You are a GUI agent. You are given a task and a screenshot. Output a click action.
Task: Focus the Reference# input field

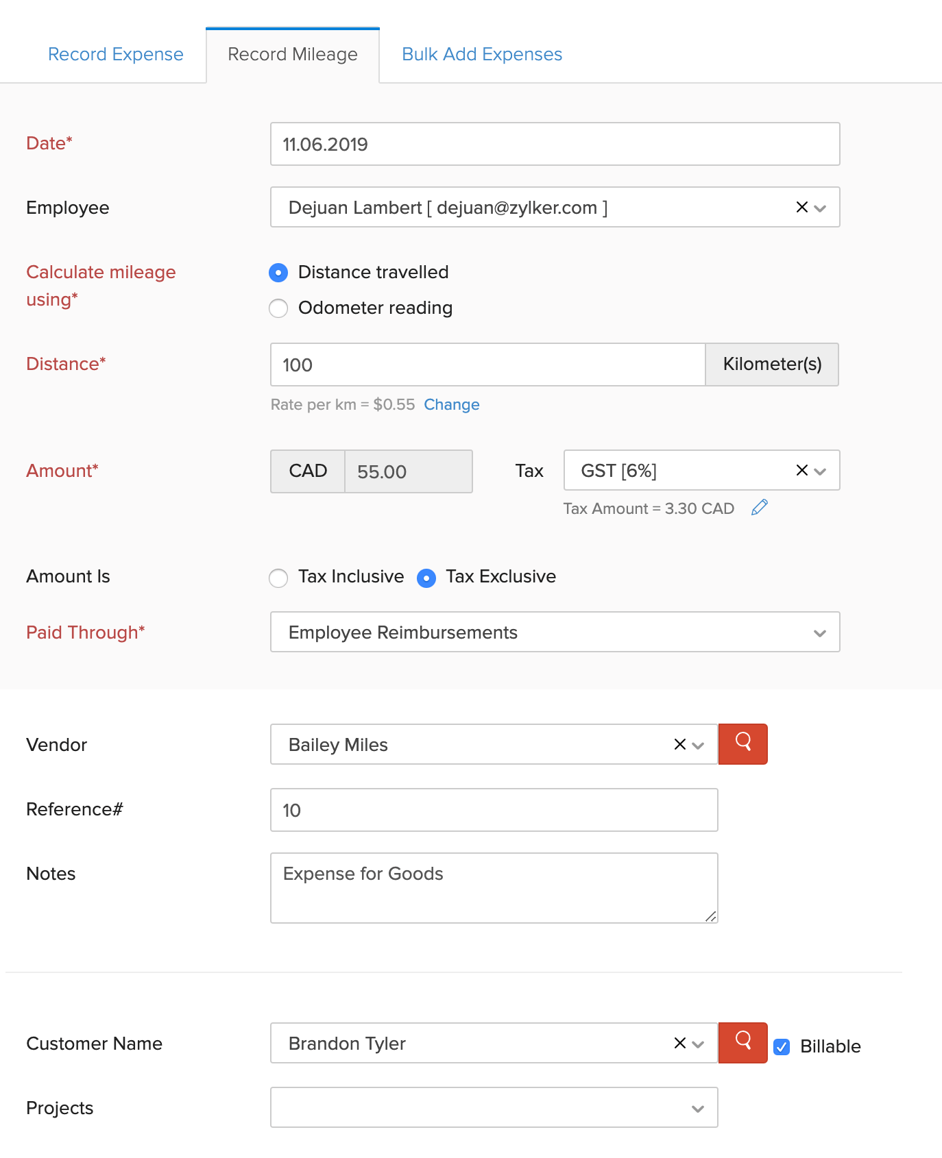(494, 810)
